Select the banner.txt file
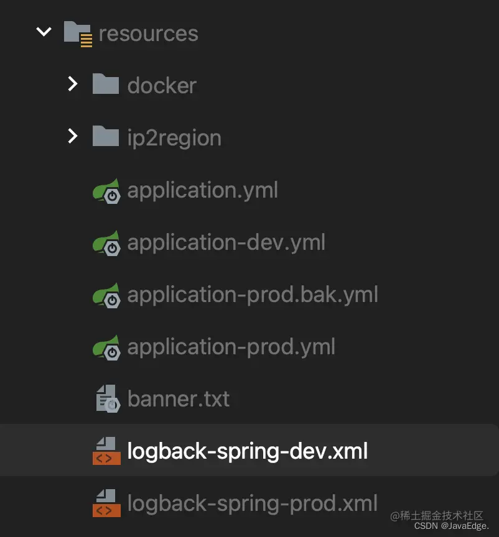The height and width of the screenshot is (537, 499). pos(179,398)
